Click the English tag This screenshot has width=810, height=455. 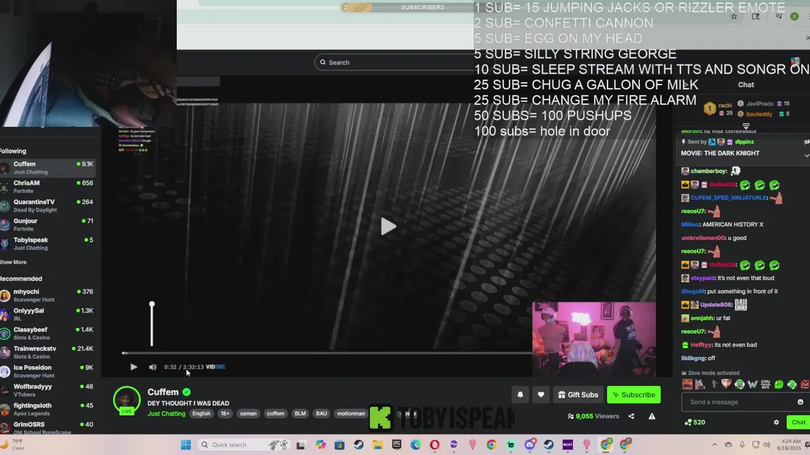click(201, 413)
